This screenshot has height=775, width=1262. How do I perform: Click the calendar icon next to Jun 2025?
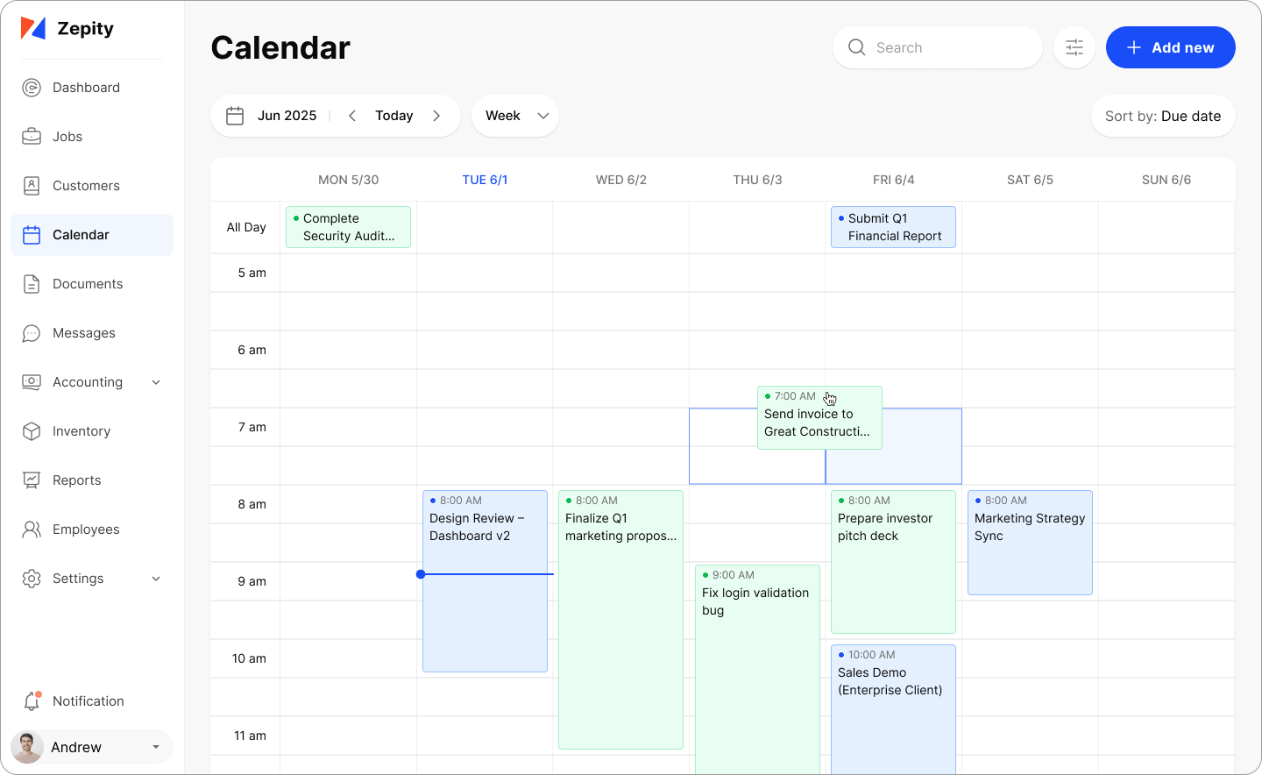click(x=234, y=115)
